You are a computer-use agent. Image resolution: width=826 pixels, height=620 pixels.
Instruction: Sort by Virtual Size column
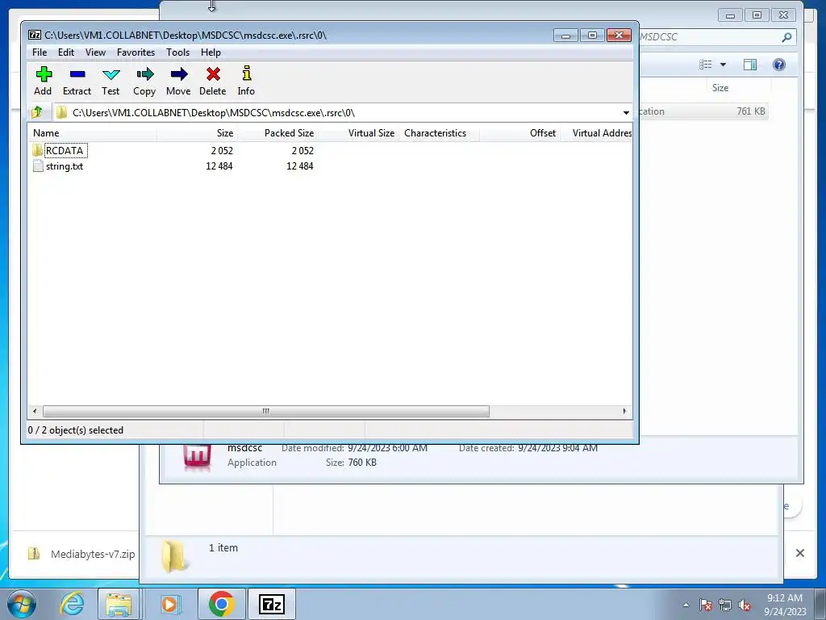coord(358,133)
